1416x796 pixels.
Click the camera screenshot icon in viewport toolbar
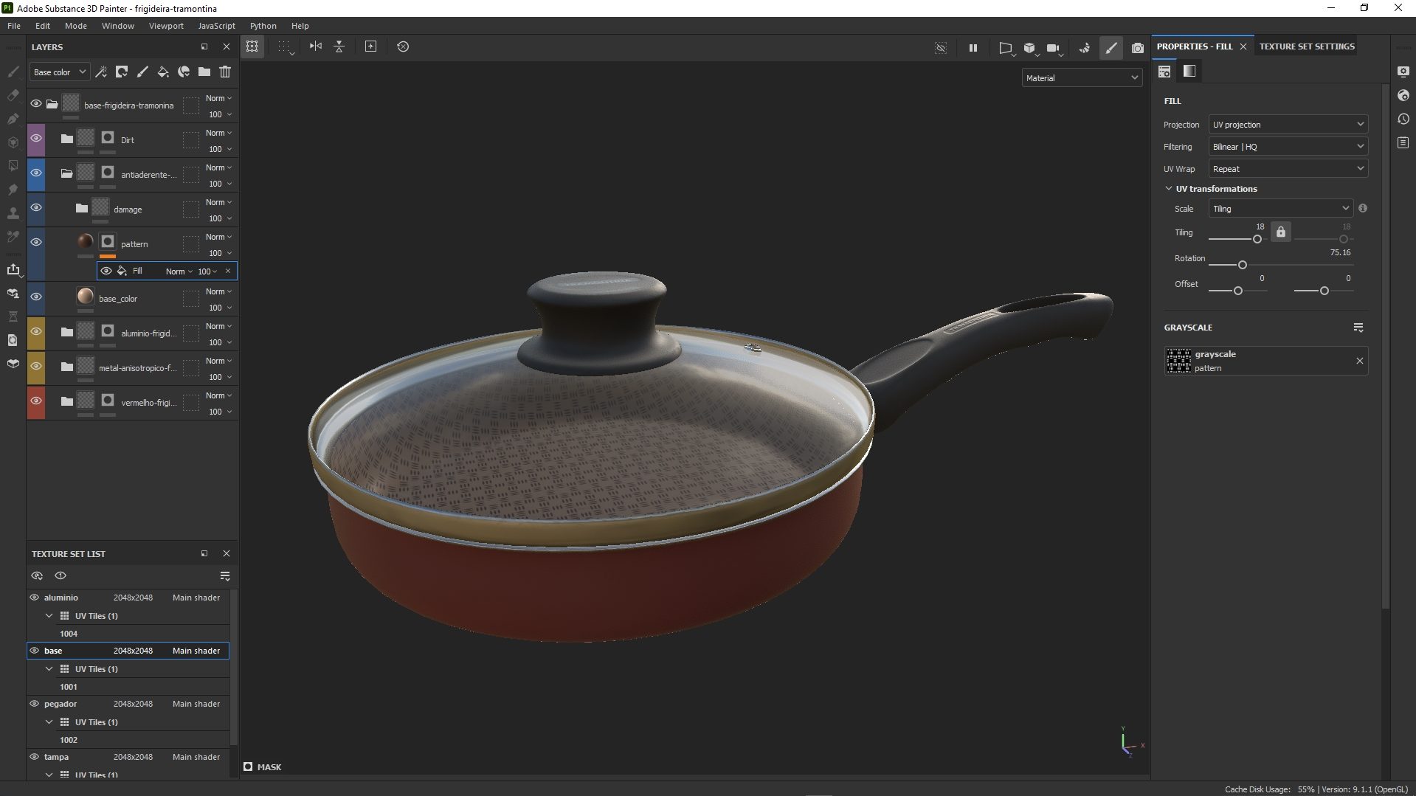(x=1137, y=47)
